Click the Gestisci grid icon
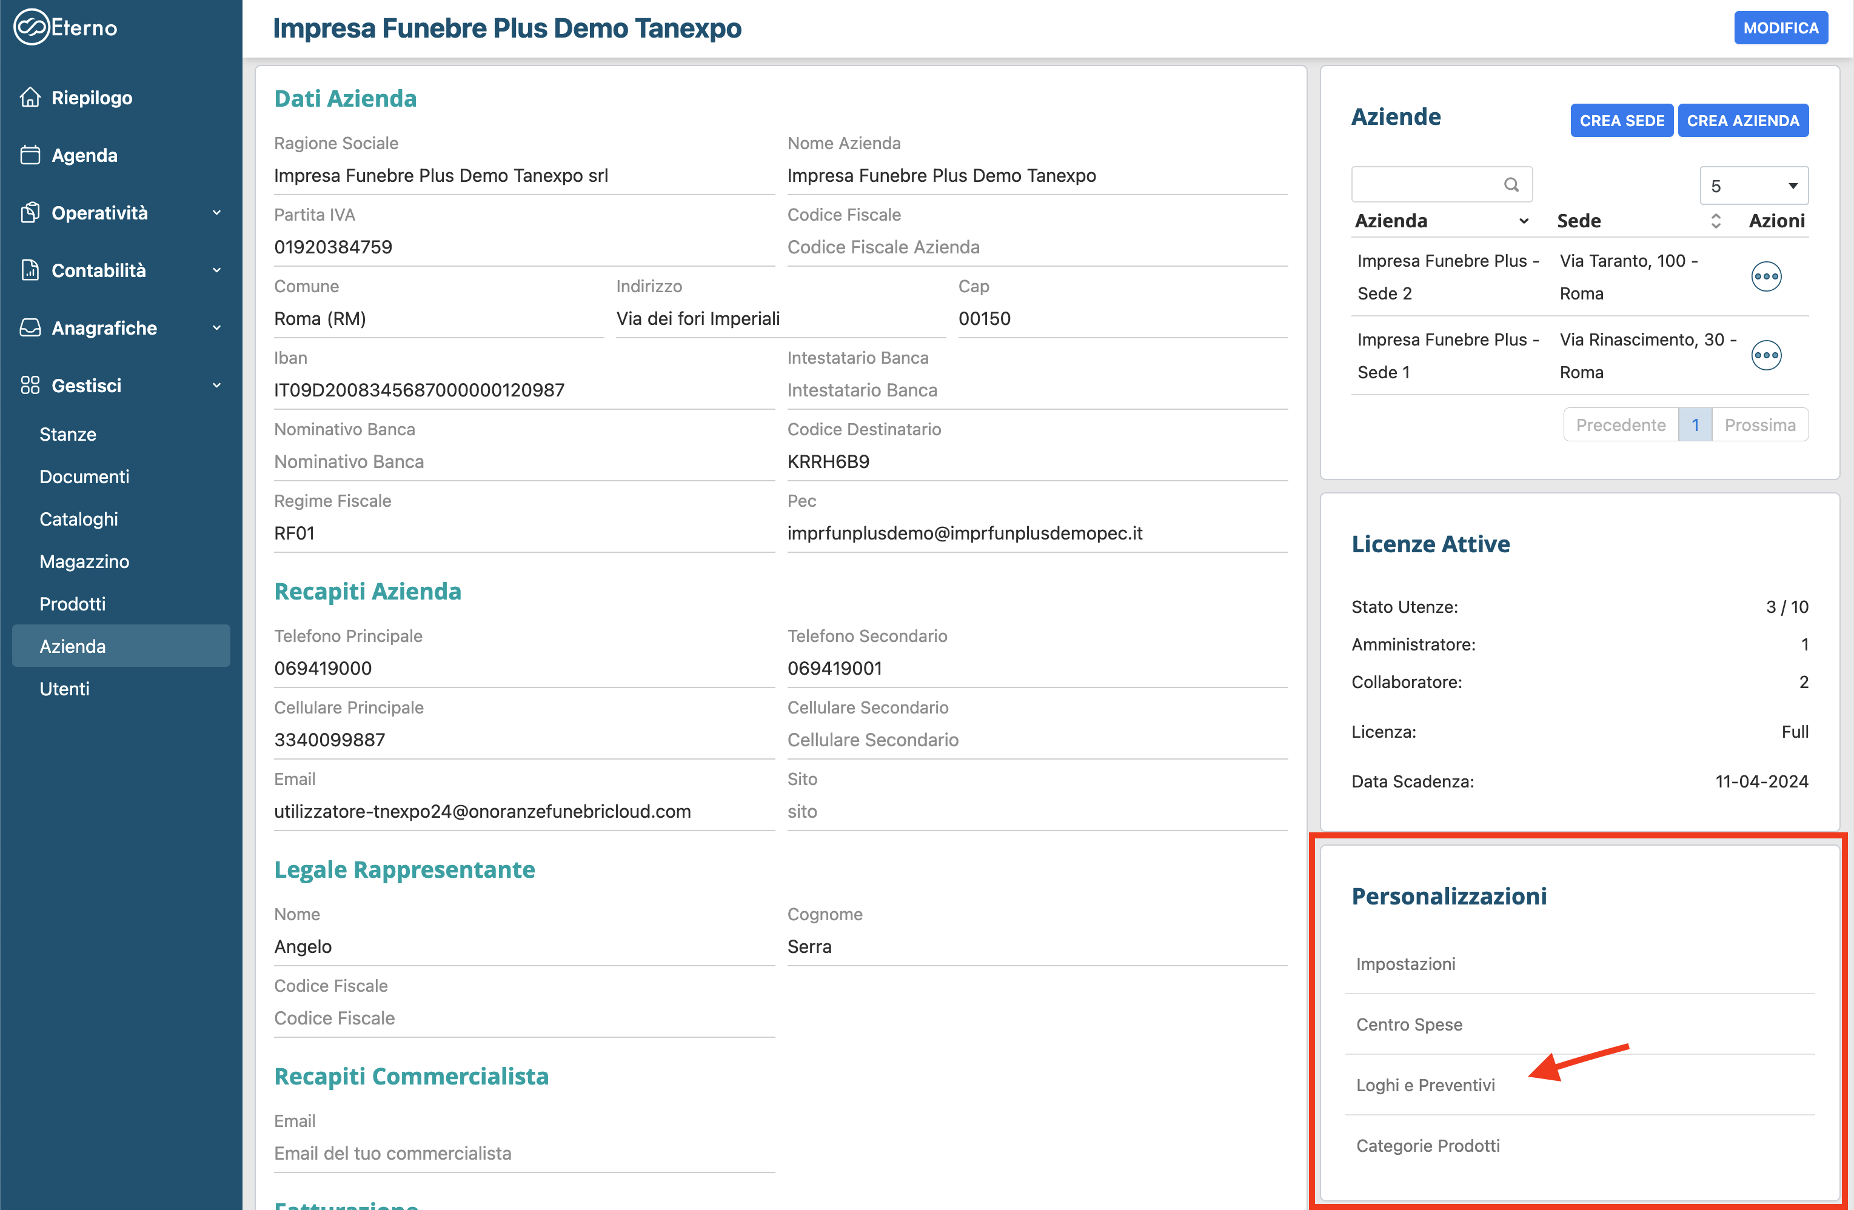 click(x=30, y=386)
